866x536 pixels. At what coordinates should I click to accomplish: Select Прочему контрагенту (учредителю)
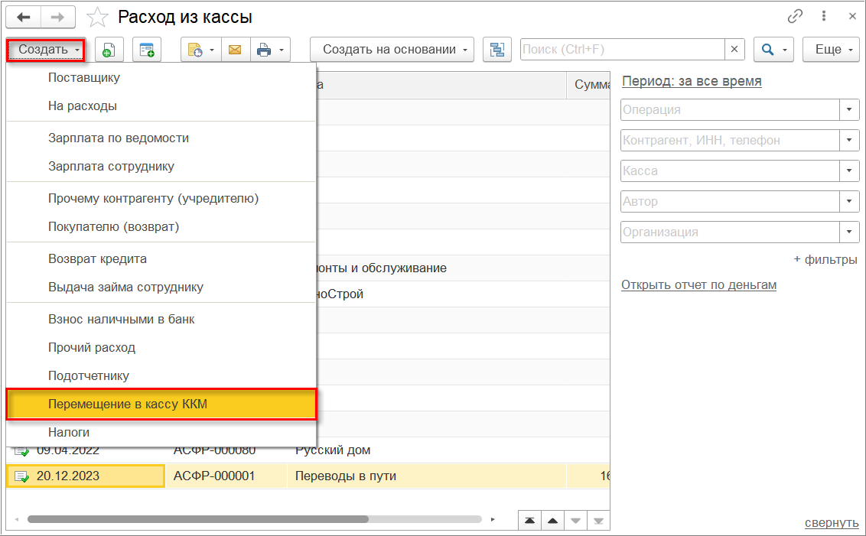tap(161, 198)
